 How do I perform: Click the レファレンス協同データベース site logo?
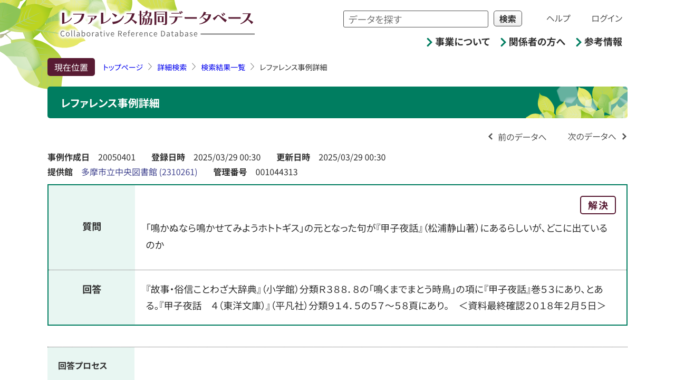(x=157, y=24)
